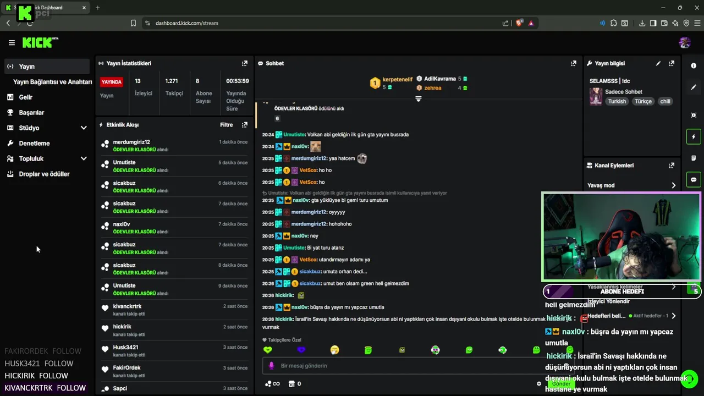Click username kerpetenelif in the chat leaderboard

tap(397, 79)
